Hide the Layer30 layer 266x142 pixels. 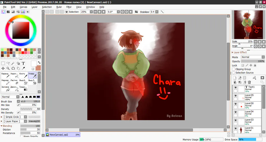(236, 104)
